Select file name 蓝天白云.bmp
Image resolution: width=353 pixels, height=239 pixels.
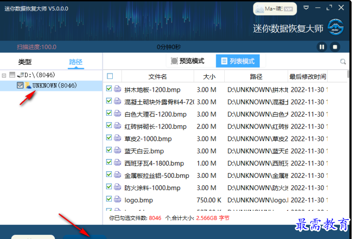coord(144,151)
